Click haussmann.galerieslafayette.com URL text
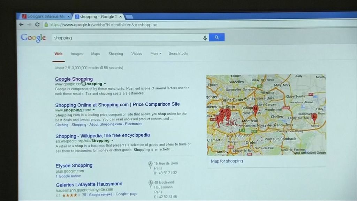 click(84, 189)
